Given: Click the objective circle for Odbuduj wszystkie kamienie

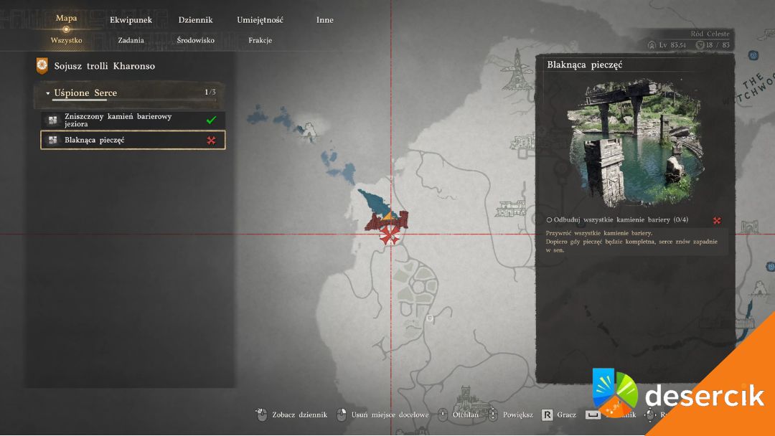Looking at the screenshot, I should pos(549,220).
